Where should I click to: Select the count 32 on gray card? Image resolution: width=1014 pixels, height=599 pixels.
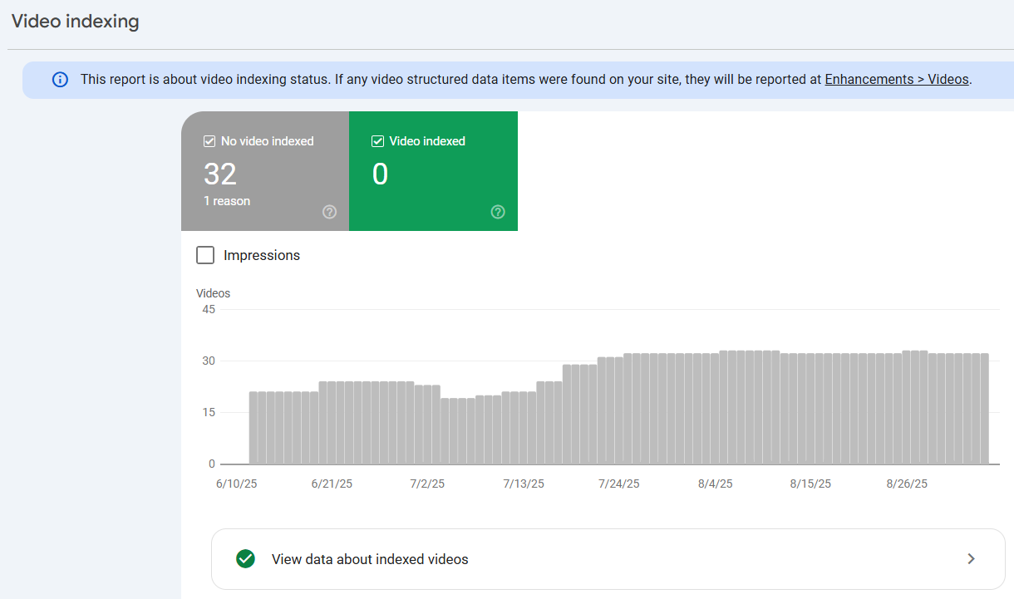click(220, 174)
